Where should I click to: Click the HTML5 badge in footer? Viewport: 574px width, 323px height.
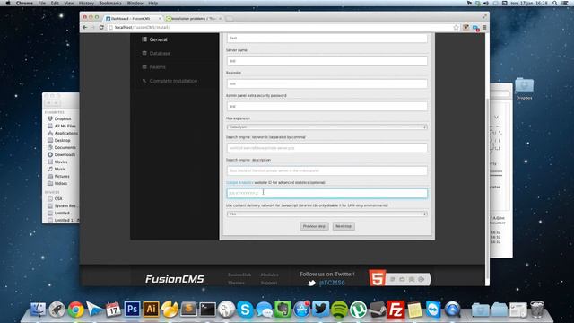point(377,278)
